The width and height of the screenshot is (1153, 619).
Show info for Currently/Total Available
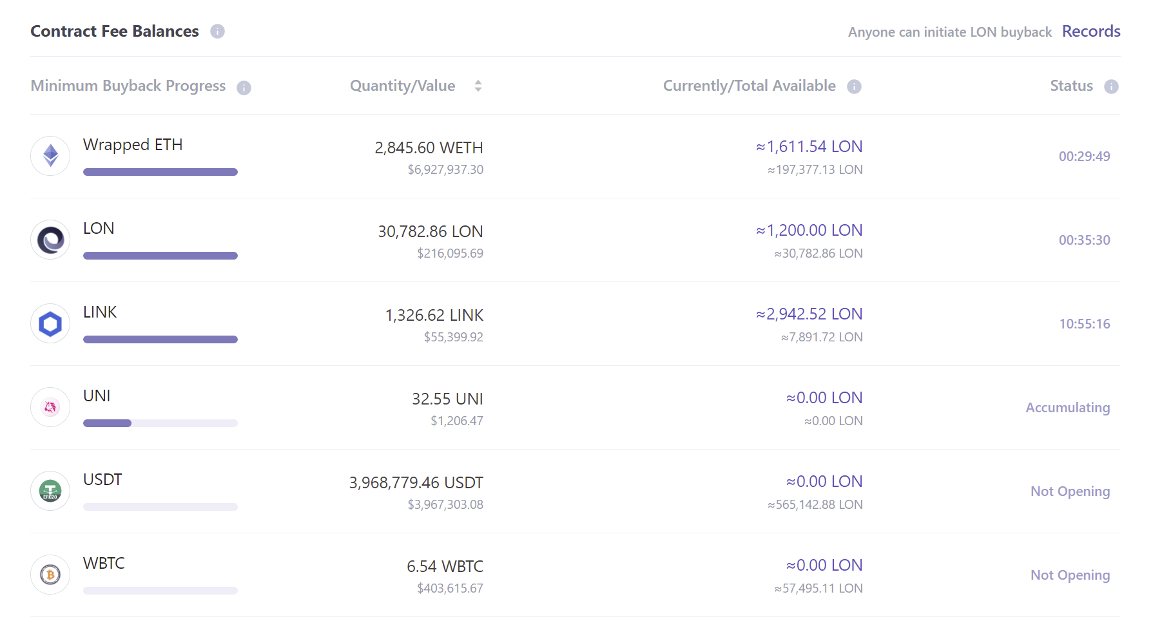coord(854,86)
